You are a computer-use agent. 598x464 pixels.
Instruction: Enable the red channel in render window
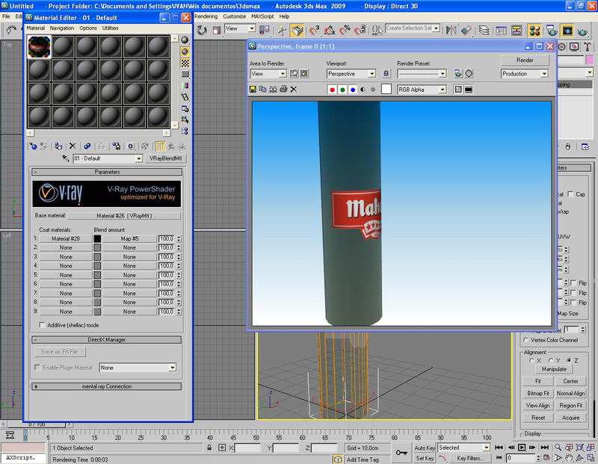pyautogui.click(x=332, y=89)
